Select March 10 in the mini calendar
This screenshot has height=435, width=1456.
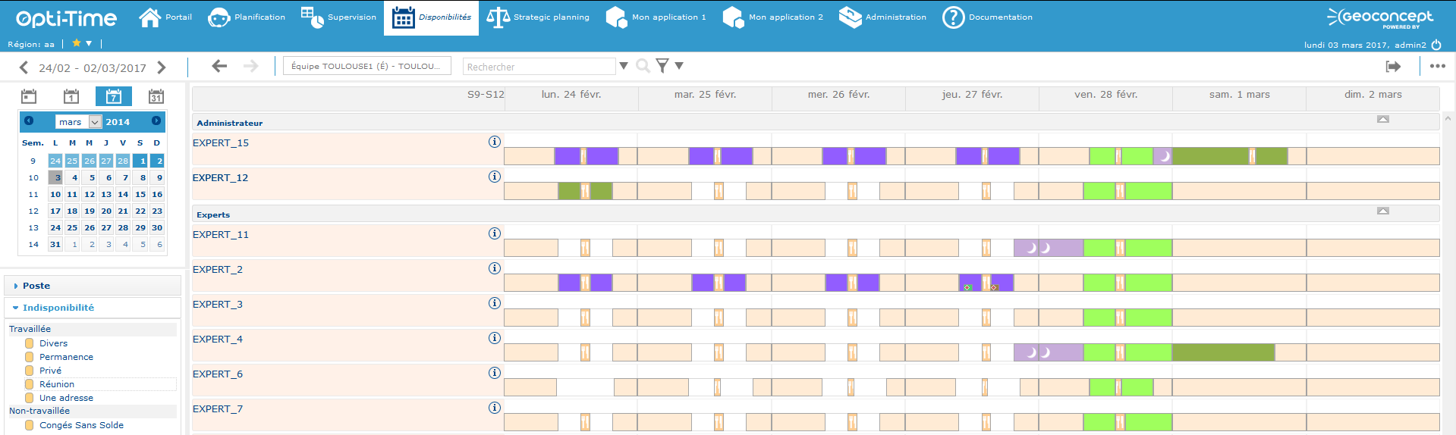55,194
